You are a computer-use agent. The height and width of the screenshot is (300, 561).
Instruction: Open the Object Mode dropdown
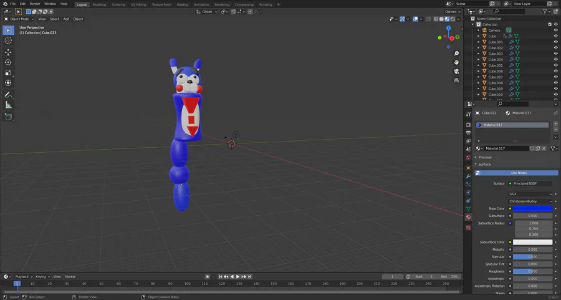pos(19,19)
